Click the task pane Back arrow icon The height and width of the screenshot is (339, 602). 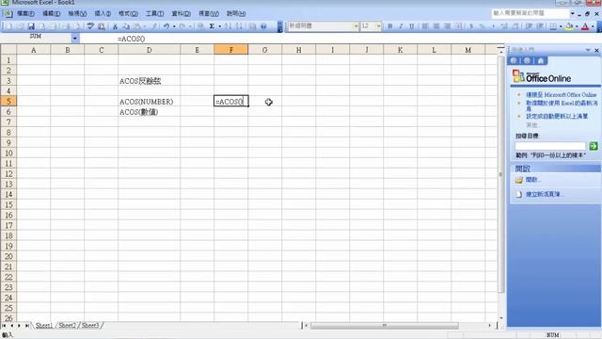514,60
